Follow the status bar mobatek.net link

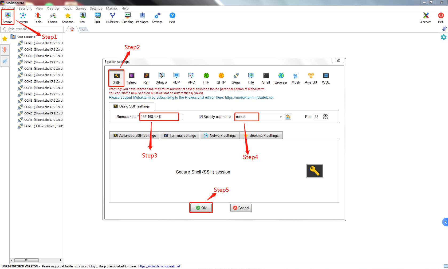coord(159,266)
